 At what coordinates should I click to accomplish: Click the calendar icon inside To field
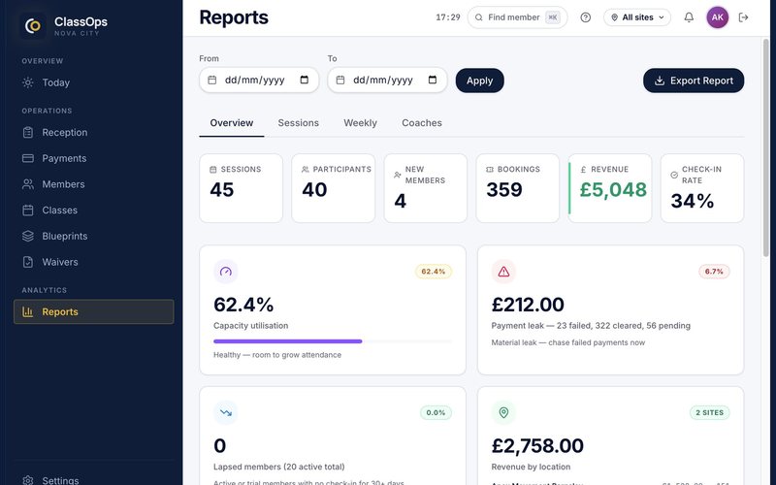(x=340, y=80)
